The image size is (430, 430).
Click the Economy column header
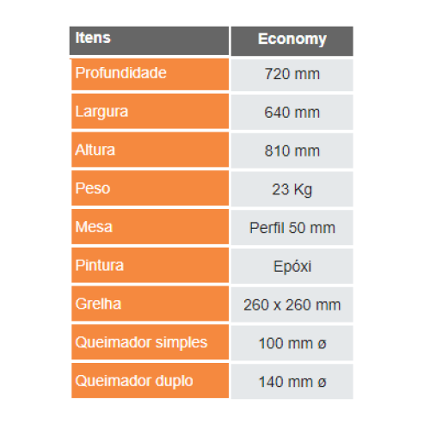[x=292, y=41]
